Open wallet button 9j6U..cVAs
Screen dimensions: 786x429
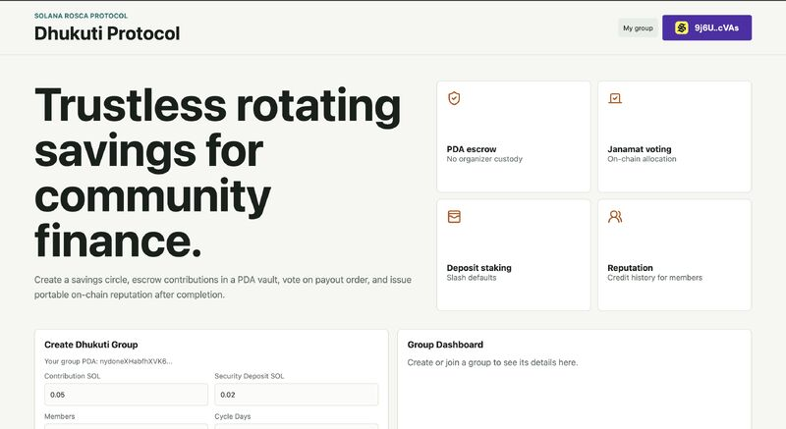[706, 27]
